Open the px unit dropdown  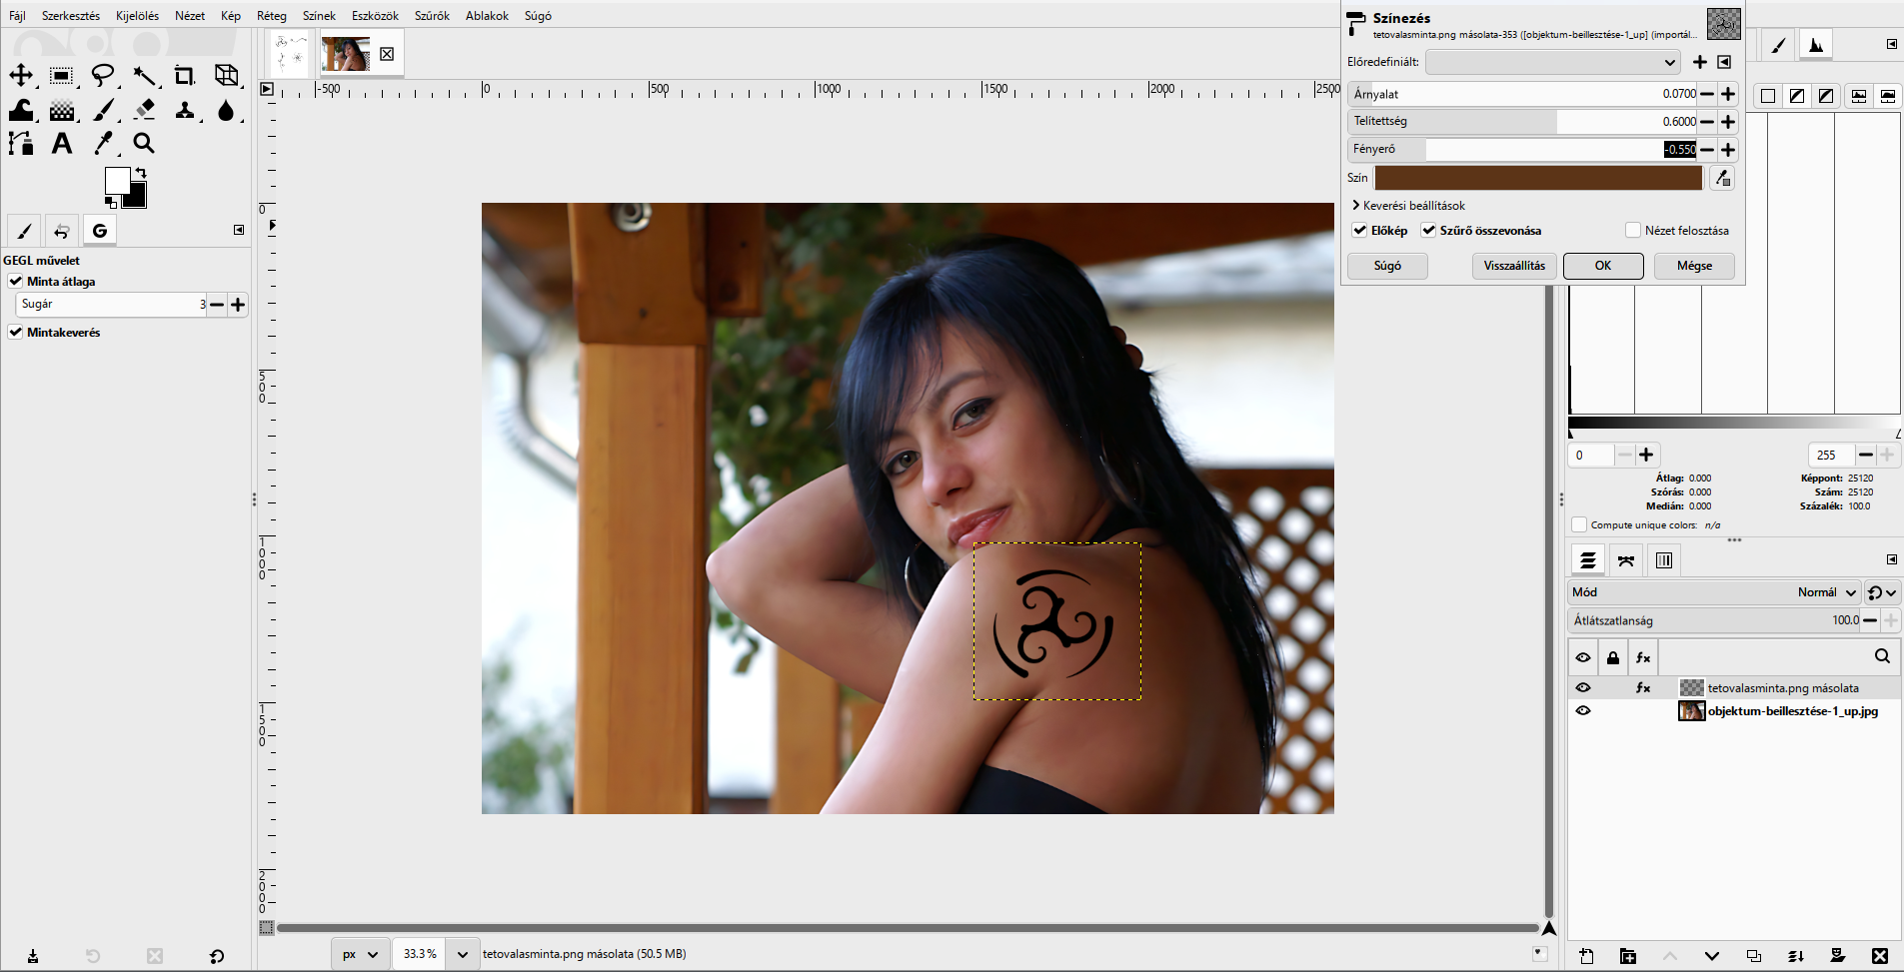click(361, 954)
